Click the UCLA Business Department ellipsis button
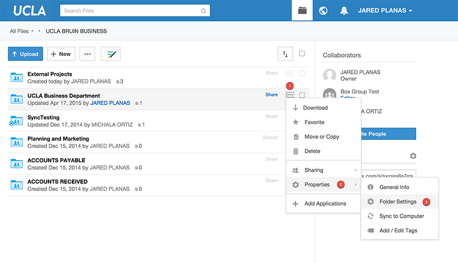The width and height of the screenshot is (458, 263). (x=290, y=95)
